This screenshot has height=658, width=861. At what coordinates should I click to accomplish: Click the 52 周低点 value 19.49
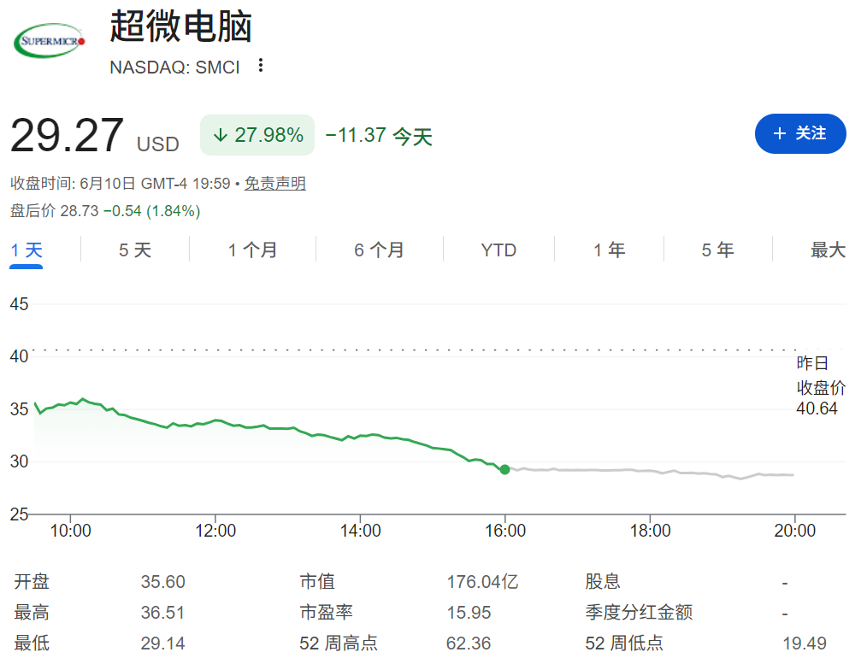pyautogui.click(x=805, y=643)
